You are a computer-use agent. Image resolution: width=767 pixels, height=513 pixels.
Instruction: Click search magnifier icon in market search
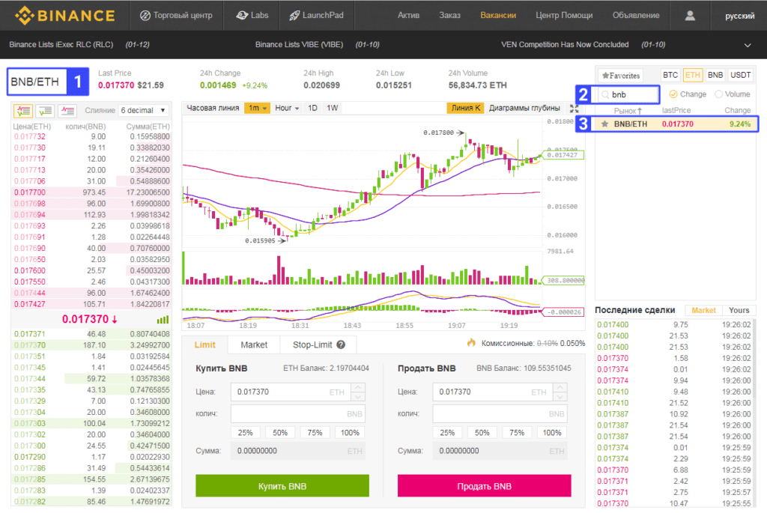[605, 94]
